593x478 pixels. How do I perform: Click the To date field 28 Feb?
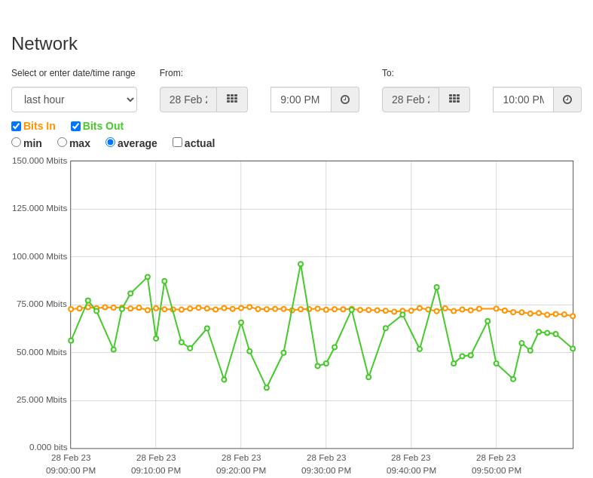click(x=411, y=100)
